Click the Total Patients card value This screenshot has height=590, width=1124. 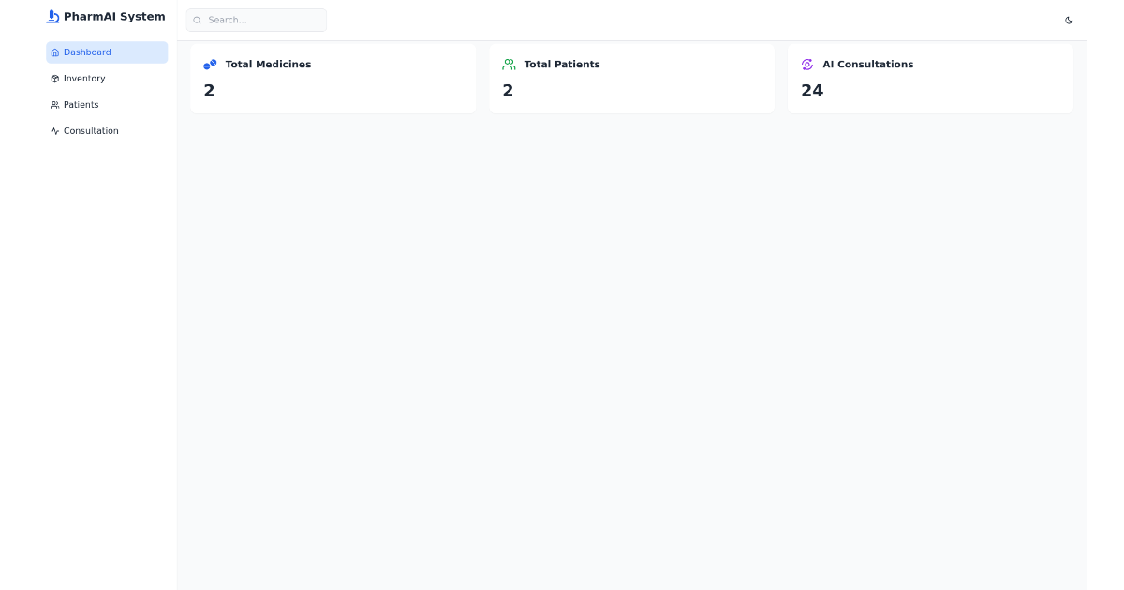point(508,90)
